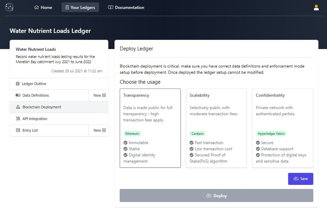
Task: Add New entry in Entry List
Action: click(99, 130)
